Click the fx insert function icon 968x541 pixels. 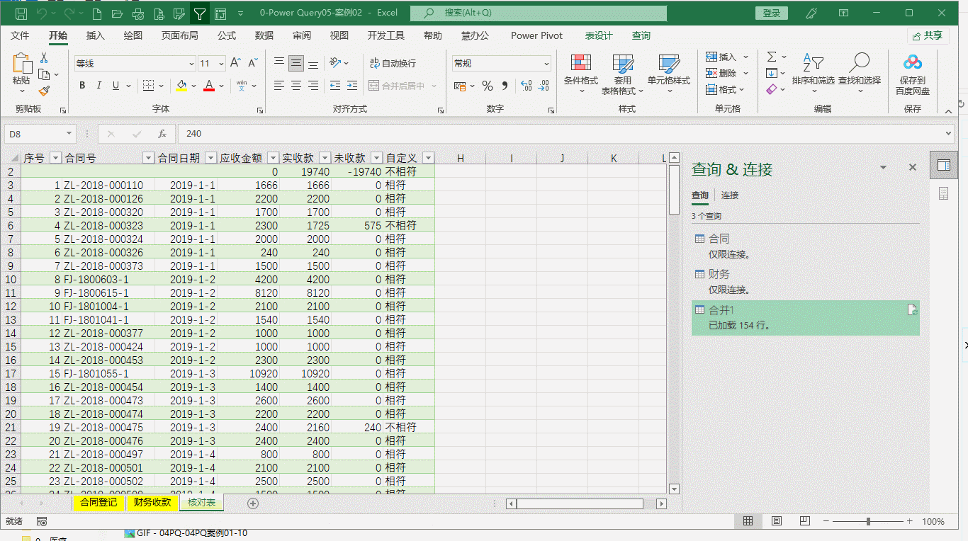pos(162,133)
